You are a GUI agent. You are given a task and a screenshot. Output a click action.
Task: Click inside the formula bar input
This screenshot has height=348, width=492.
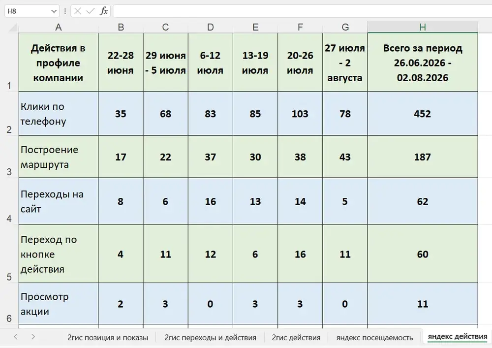pyautogui.click(x=302, y=11)
